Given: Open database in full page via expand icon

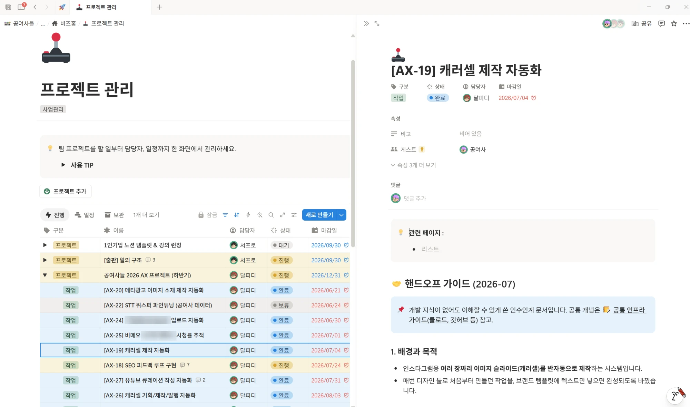Looking at the screenshot, I should click(283, 215).
